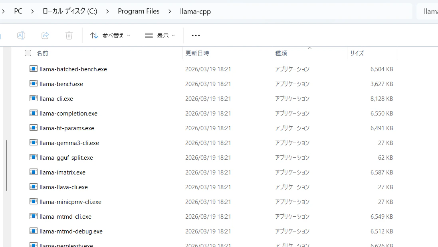Expand the chevron before PC breadcrumb
Image resolution: width=438 pixels, height=247 pixels.
pos(3,12)
